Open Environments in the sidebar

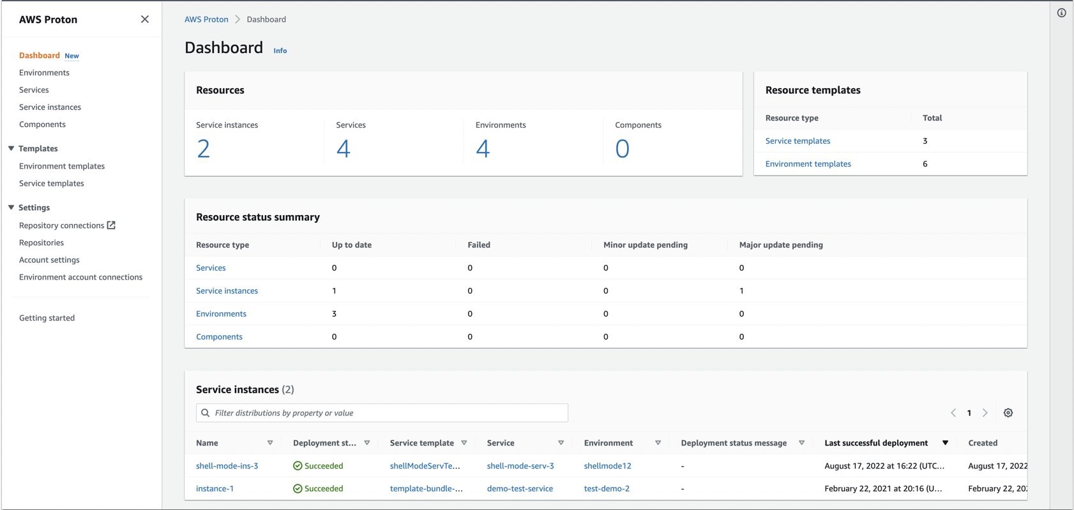tap(44, 73)
